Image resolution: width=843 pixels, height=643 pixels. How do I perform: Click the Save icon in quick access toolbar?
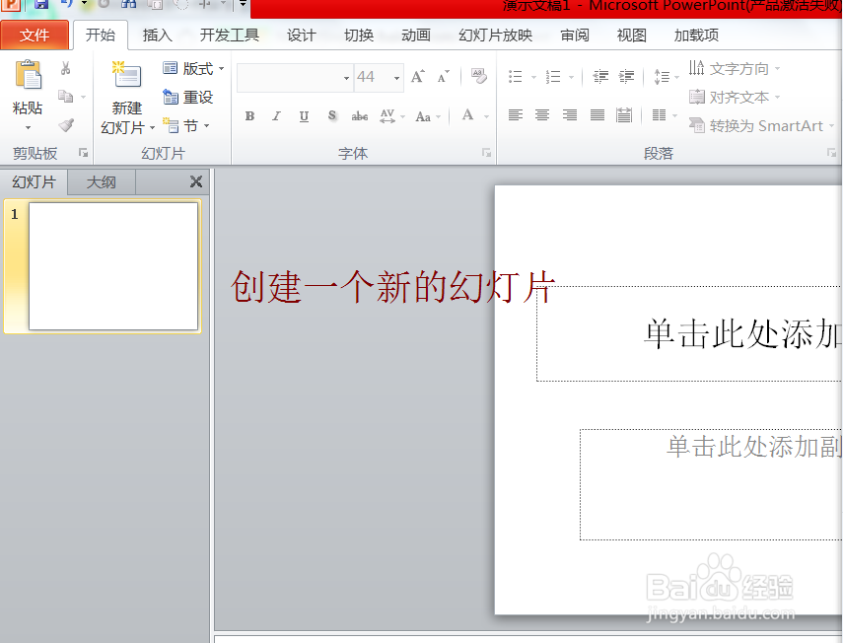pos(40,5)
